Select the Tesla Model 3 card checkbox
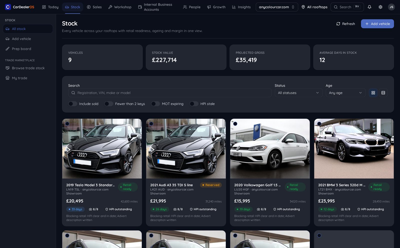The height and width of the screenshot is (248, 400). tap(67, 124)
